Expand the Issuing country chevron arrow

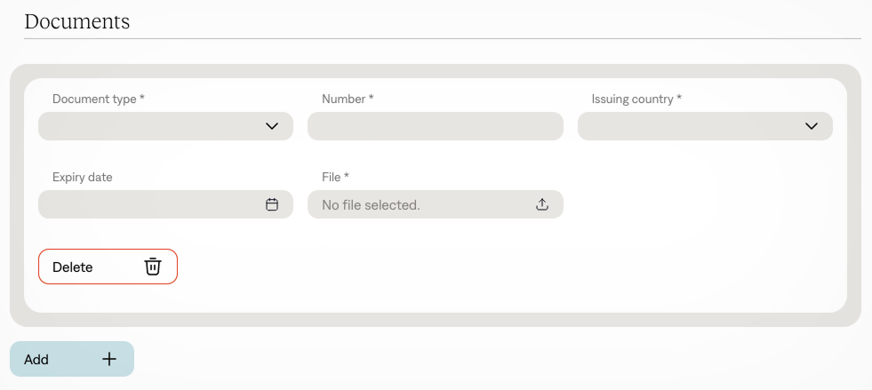[x=811, y=126]
